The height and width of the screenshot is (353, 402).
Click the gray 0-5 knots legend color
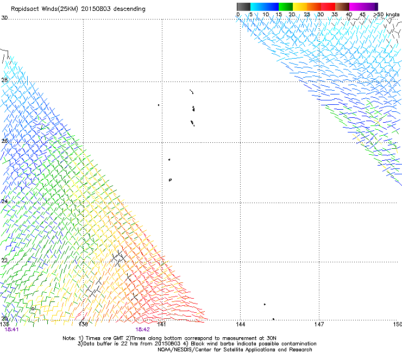coord(243,7)
